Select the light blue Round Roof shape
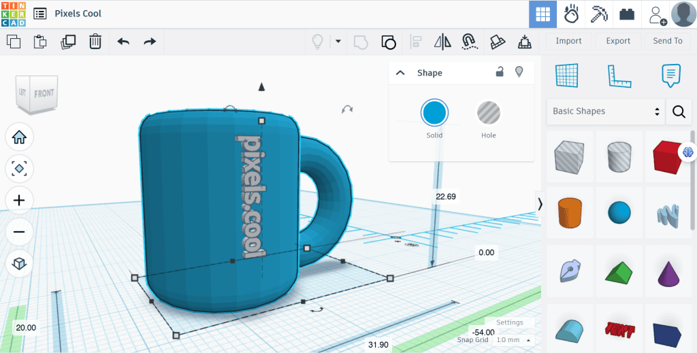Image resolution: width=697 pixels, height=353 pixels. pos(570,329)
